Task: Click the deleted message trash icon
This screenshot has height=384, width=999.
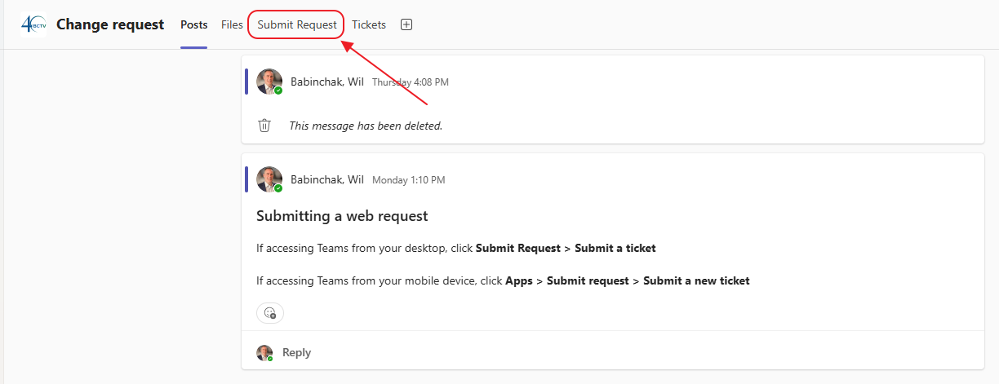Action: coord(264,126)
